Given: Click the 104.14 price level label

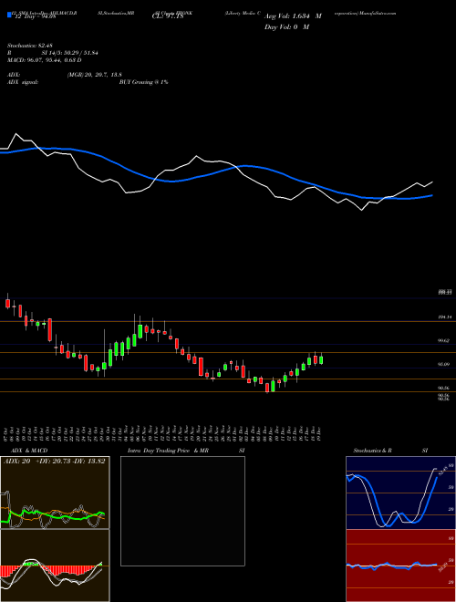Looking at the screenshot, I should point(445,317).
